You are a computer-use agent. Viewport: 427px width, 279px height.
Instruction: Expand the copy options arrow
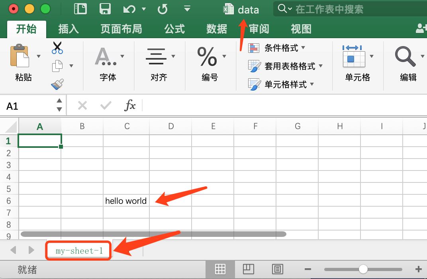[x=71, y=66]
